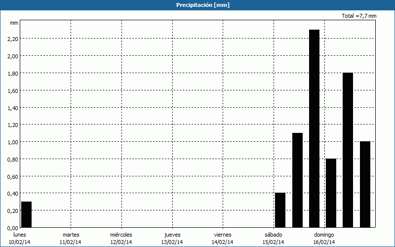Select the 10/02/14 date label
Viewport: 395px width, 247px height.
pyautogui.click(x=20, y=242)
